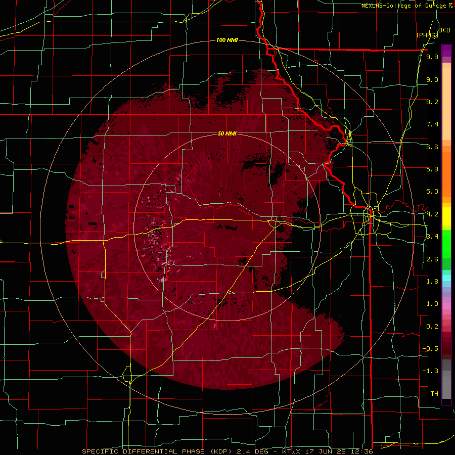
Task: Pick the yellow segment of the color bar
Action: click(x=446, y=216)
